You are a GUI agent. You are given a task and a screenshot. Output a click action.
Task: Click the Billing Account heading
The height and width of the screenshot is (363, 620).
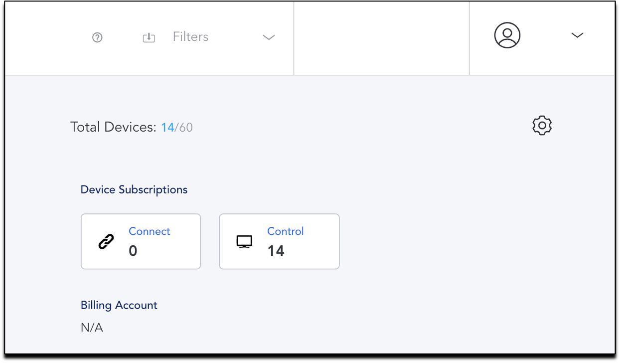pos(119,305)
